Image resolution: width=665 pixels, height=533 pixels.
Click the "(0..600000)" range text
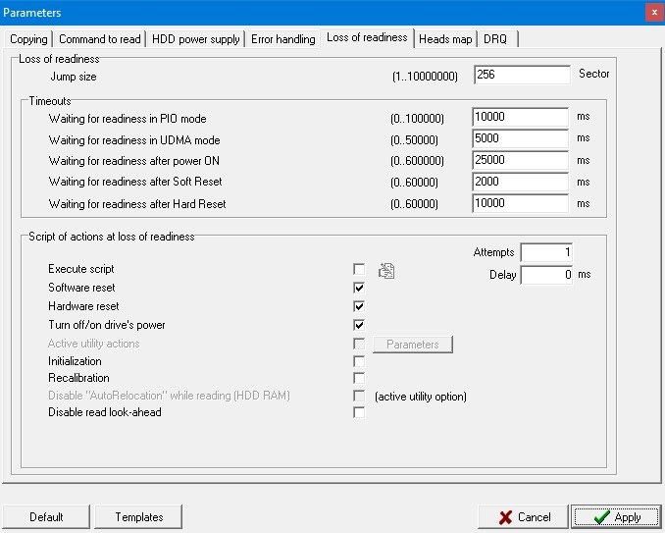pos(417,161)
